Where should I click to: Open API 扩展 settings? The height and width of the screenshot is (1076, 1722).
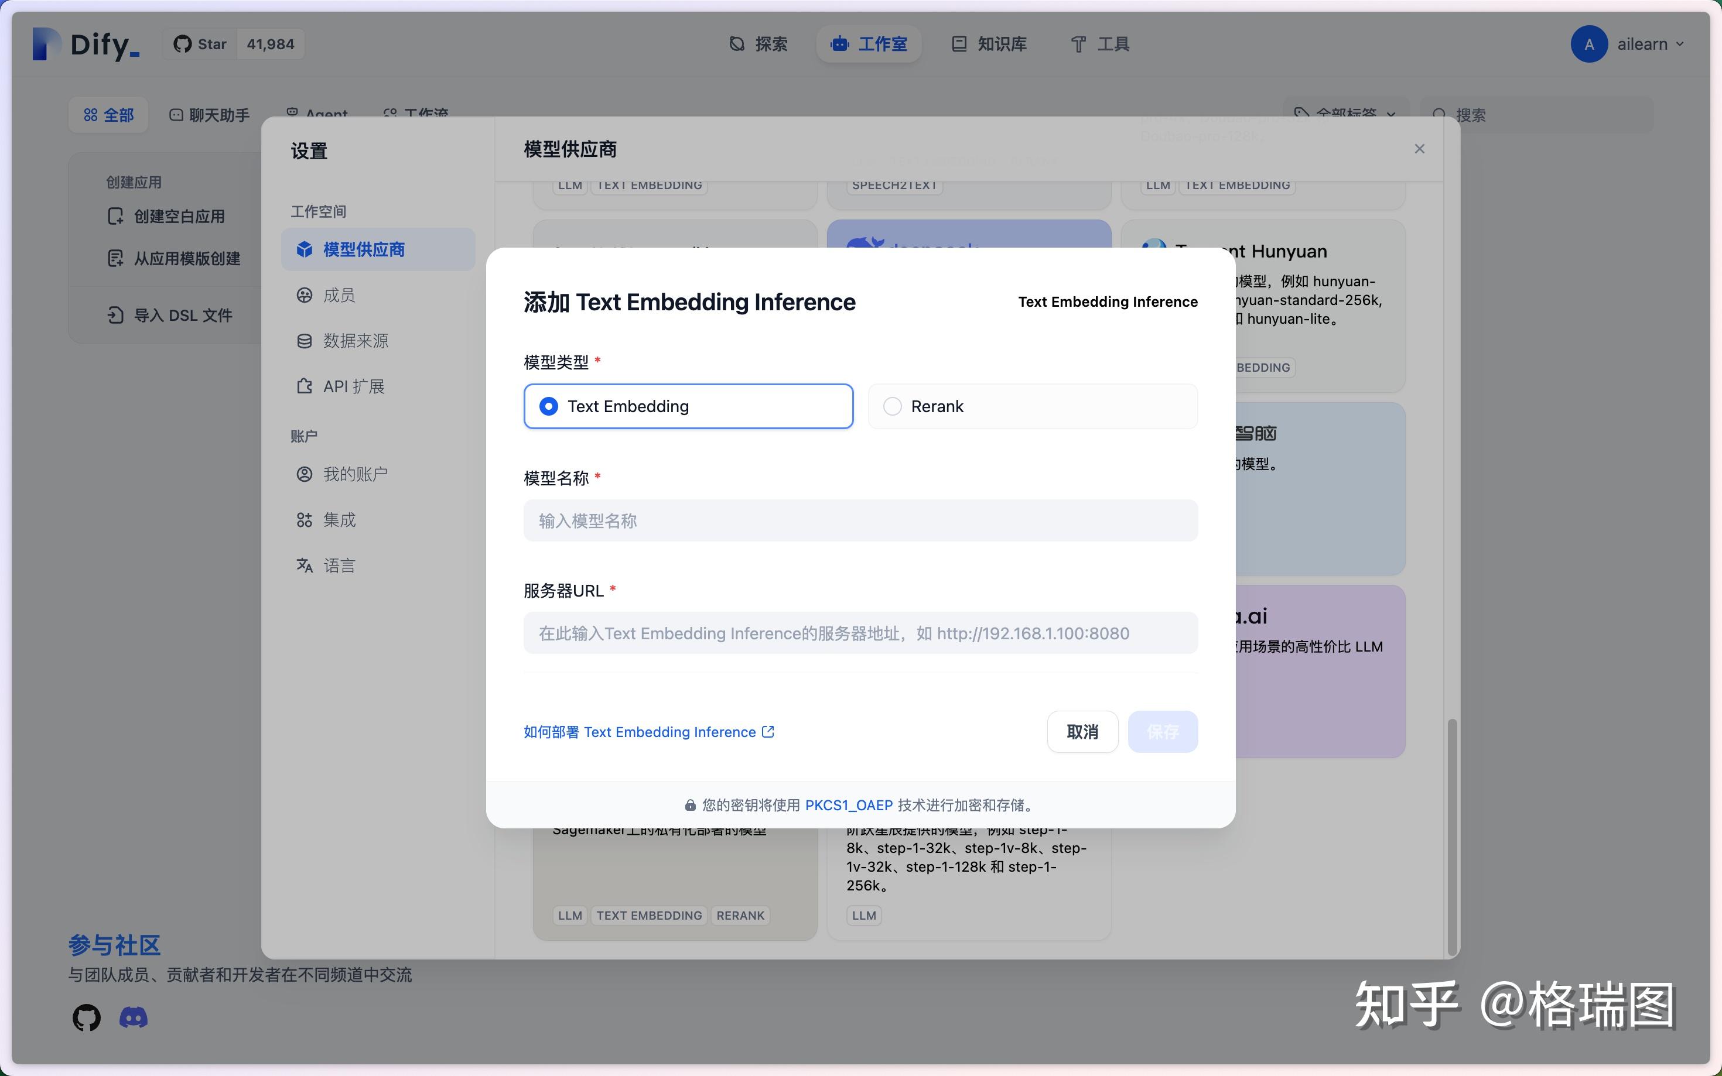[353, 386]
